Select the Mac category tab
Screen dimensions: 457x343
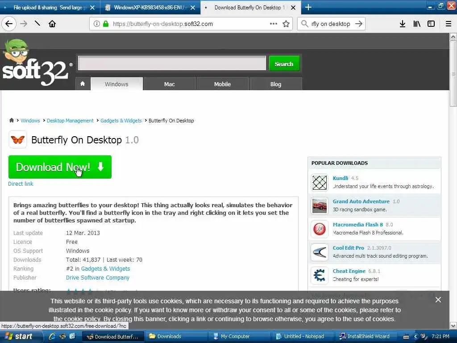[x=169, y=84]
